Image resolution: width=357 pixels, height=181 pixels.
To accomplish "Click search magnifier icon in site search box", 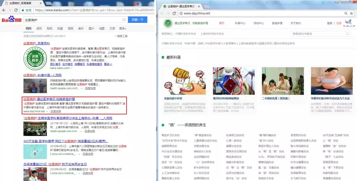I will coord(347,34).
